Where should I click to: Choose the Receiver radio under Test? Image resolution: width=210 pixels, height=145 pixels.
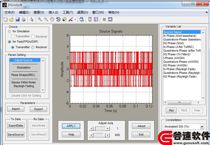click(x=33, y=47)
